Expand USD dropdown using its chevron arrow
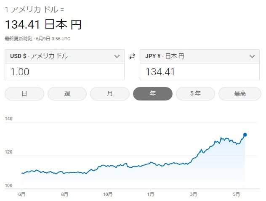 tap(117, 56)
